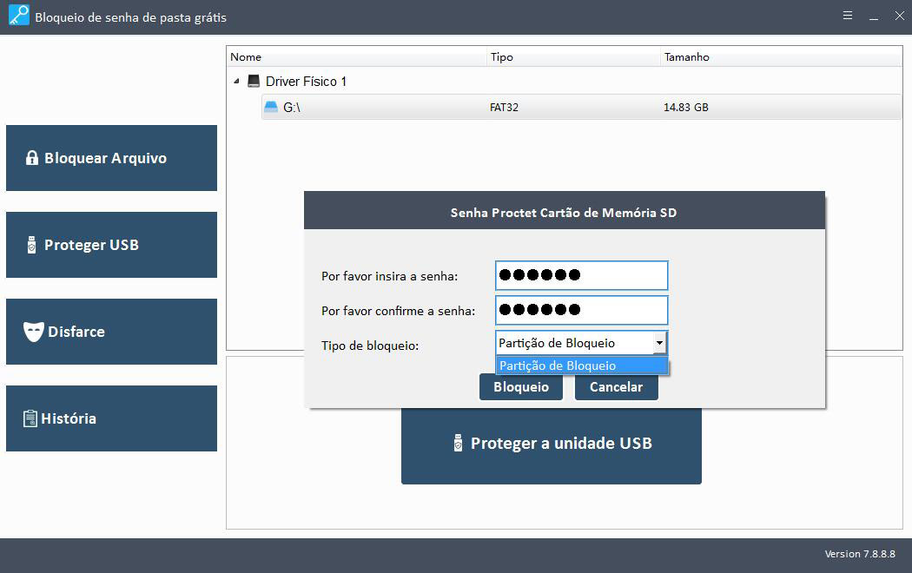Click the key app logo icon
This screenshot has width=912, height=573.
pyautogui.click(x=18, y=16)
